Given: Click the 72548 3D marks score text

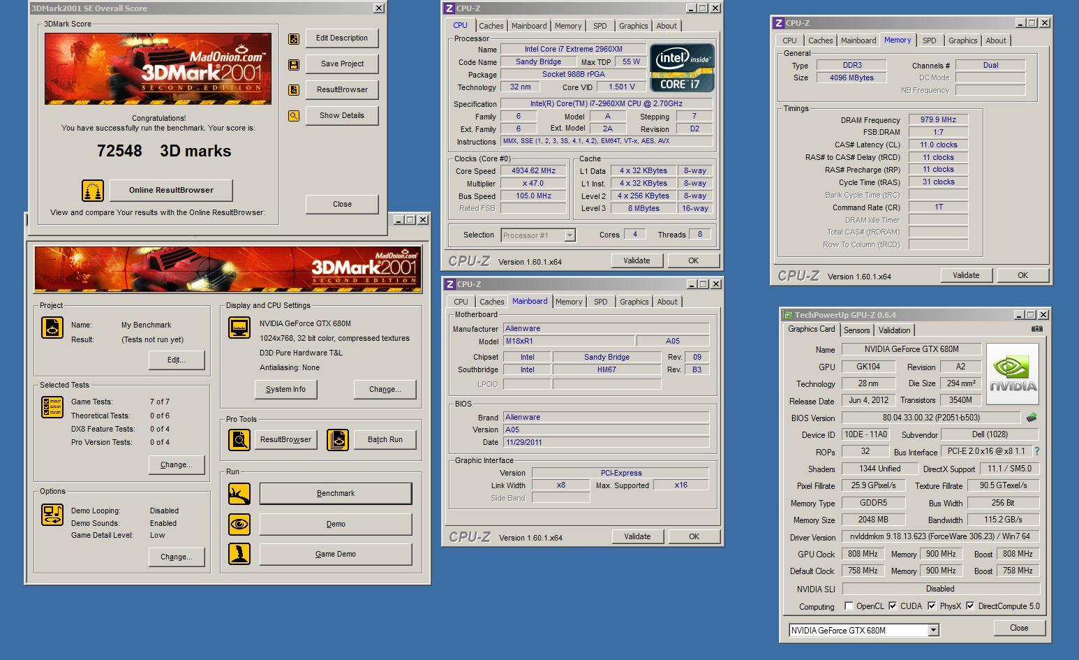Looking at the screenshot, I should (164, 151).
